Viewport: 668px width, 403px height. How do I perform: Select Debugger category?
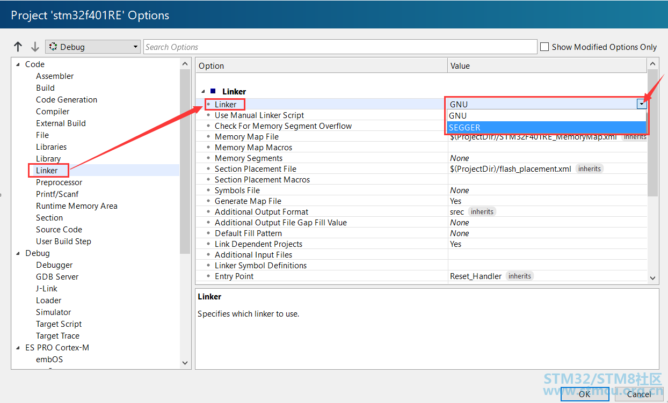(54, 265)
